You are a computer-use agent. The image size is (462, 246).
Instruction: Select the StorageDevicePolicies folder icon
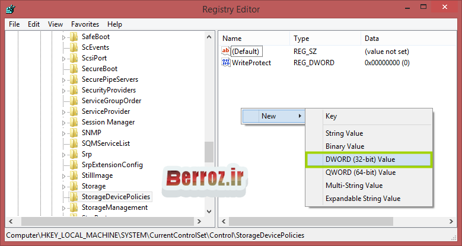74,197
